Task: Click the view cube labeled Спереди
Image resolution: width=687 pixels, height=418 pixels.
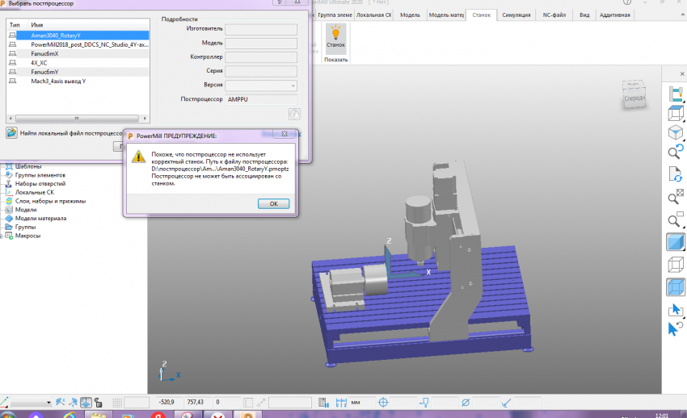Action: (x=634, y=93)
